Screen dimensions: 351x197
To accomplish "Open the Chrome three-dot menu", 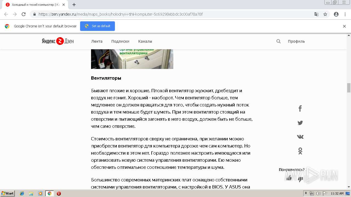I will [x=345, y=14].
